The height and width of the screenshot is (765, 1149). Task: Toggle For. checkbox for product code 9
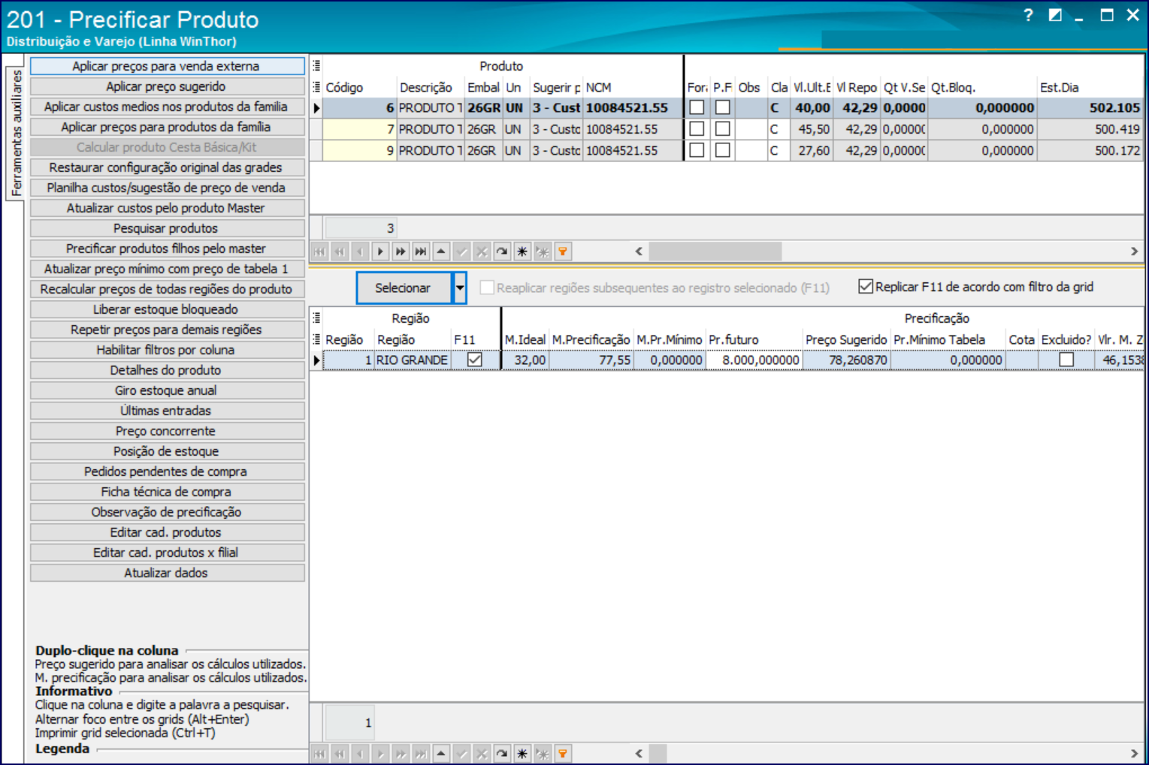(697, 150)
